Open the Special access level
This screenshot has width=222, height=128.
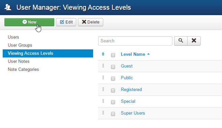[x=128, y=101]
